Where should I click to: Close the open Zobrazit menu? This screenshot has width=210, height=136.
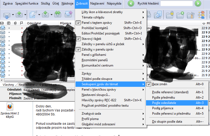pos(82,3)
